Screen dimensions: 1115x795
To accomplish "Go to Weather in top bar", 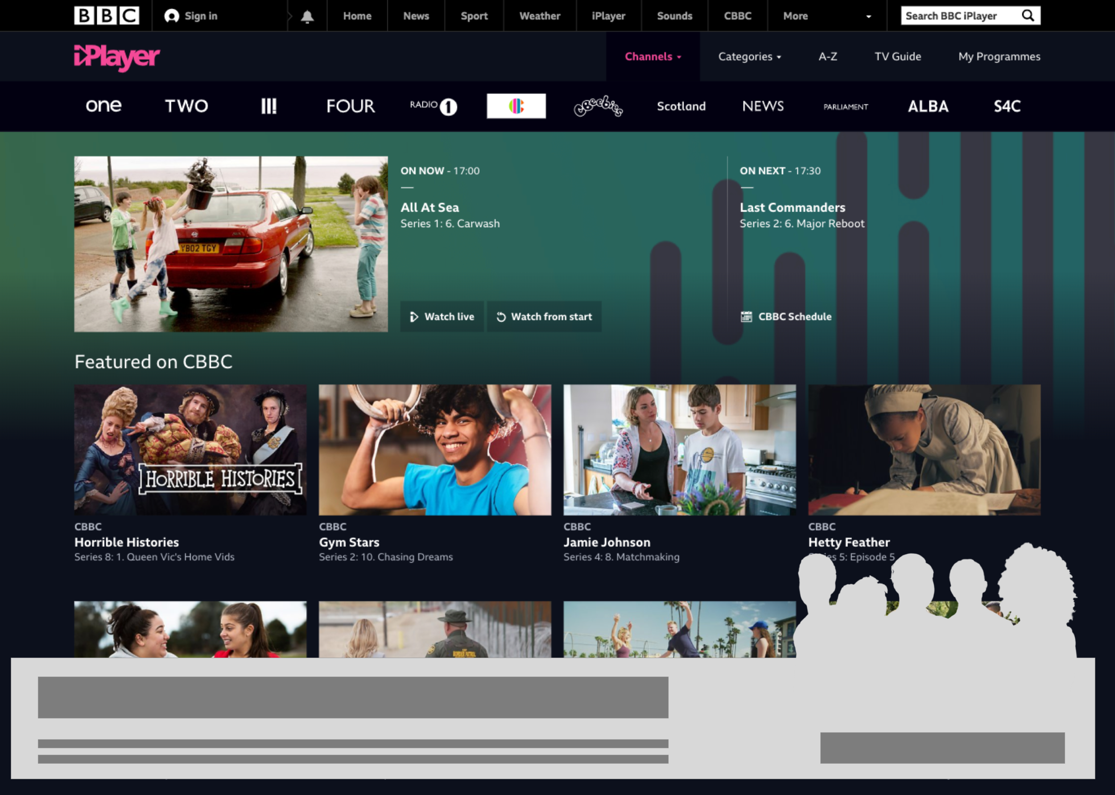I will click(x=540, y=16).
